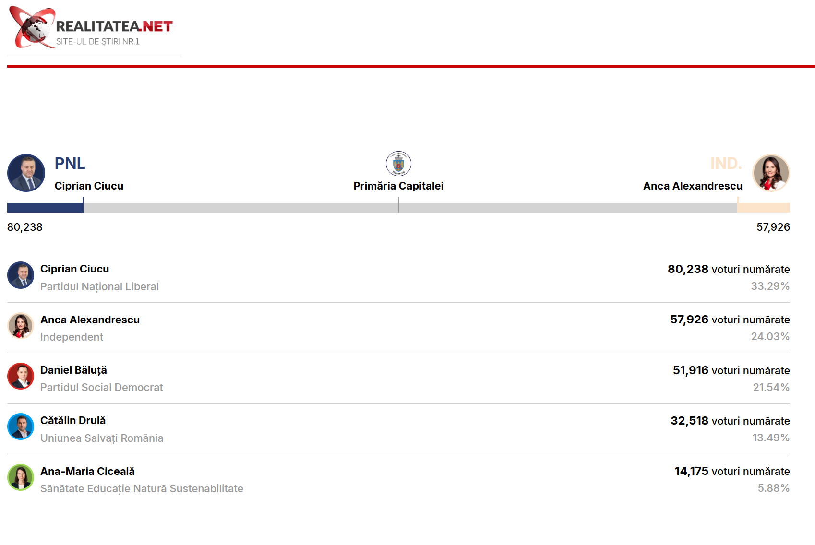Click the Primăria Capitalei heading
Screen dimensions: 815x545
[398, 186]
